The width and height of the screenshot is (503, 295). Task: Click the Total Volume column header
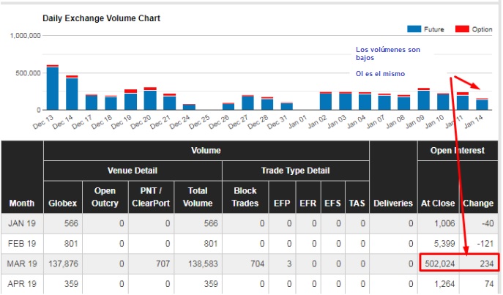click(198, 197)
